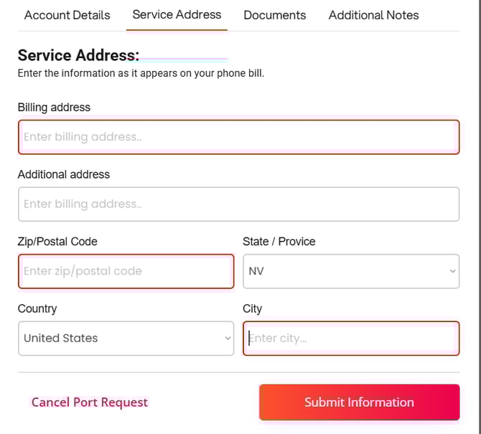
Task: Focus the Billing address input field
Action: point(238,137)
